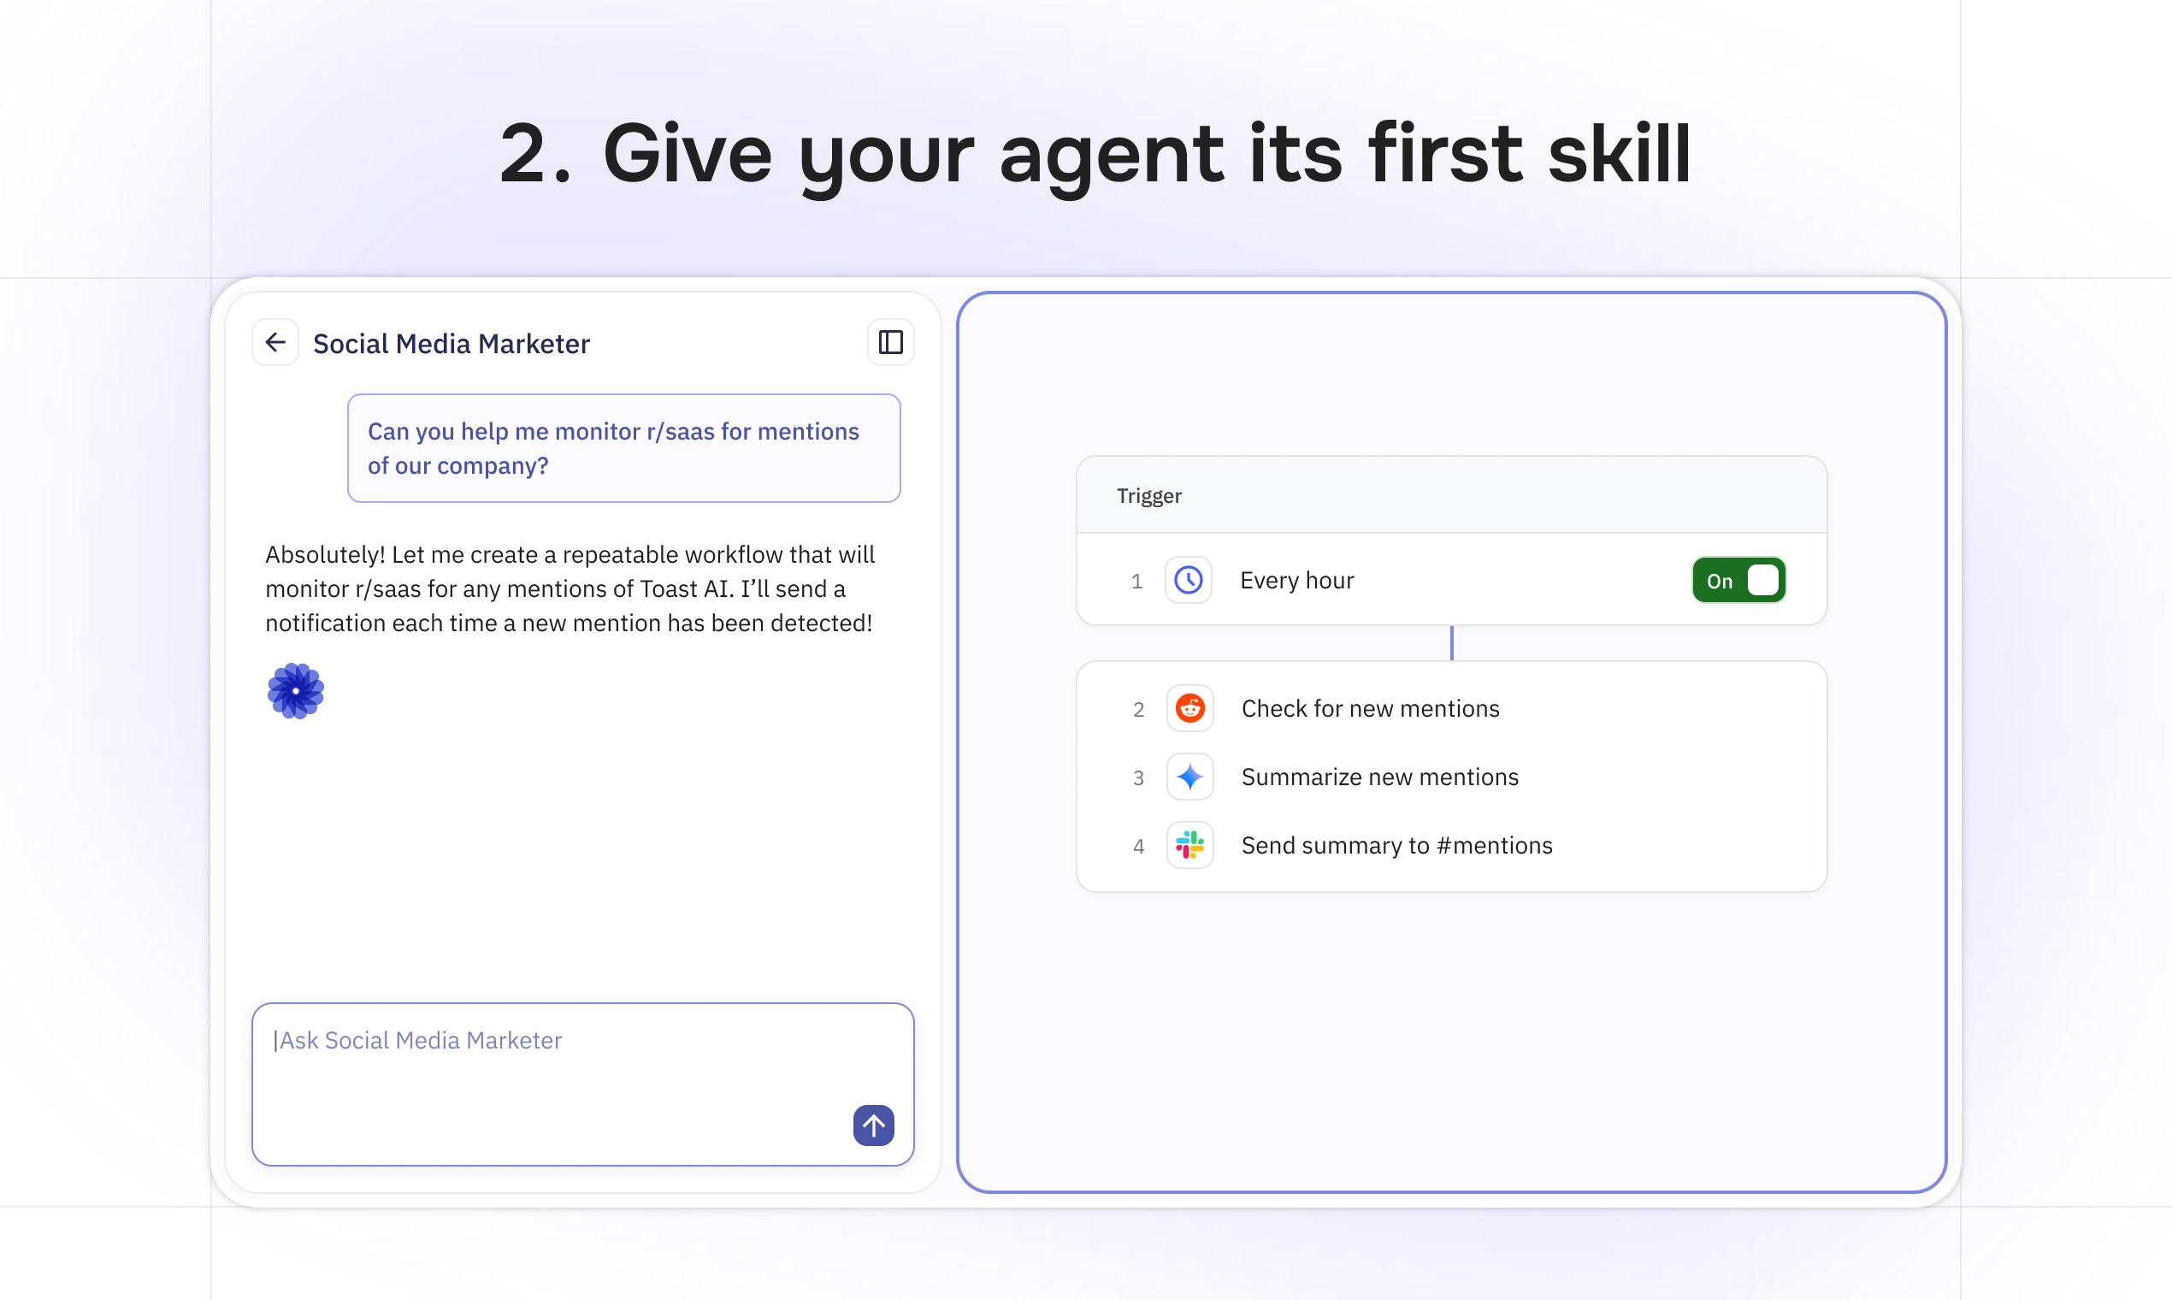
Task: Select the Slack icon in step 4
Action: click(1189, 844)
